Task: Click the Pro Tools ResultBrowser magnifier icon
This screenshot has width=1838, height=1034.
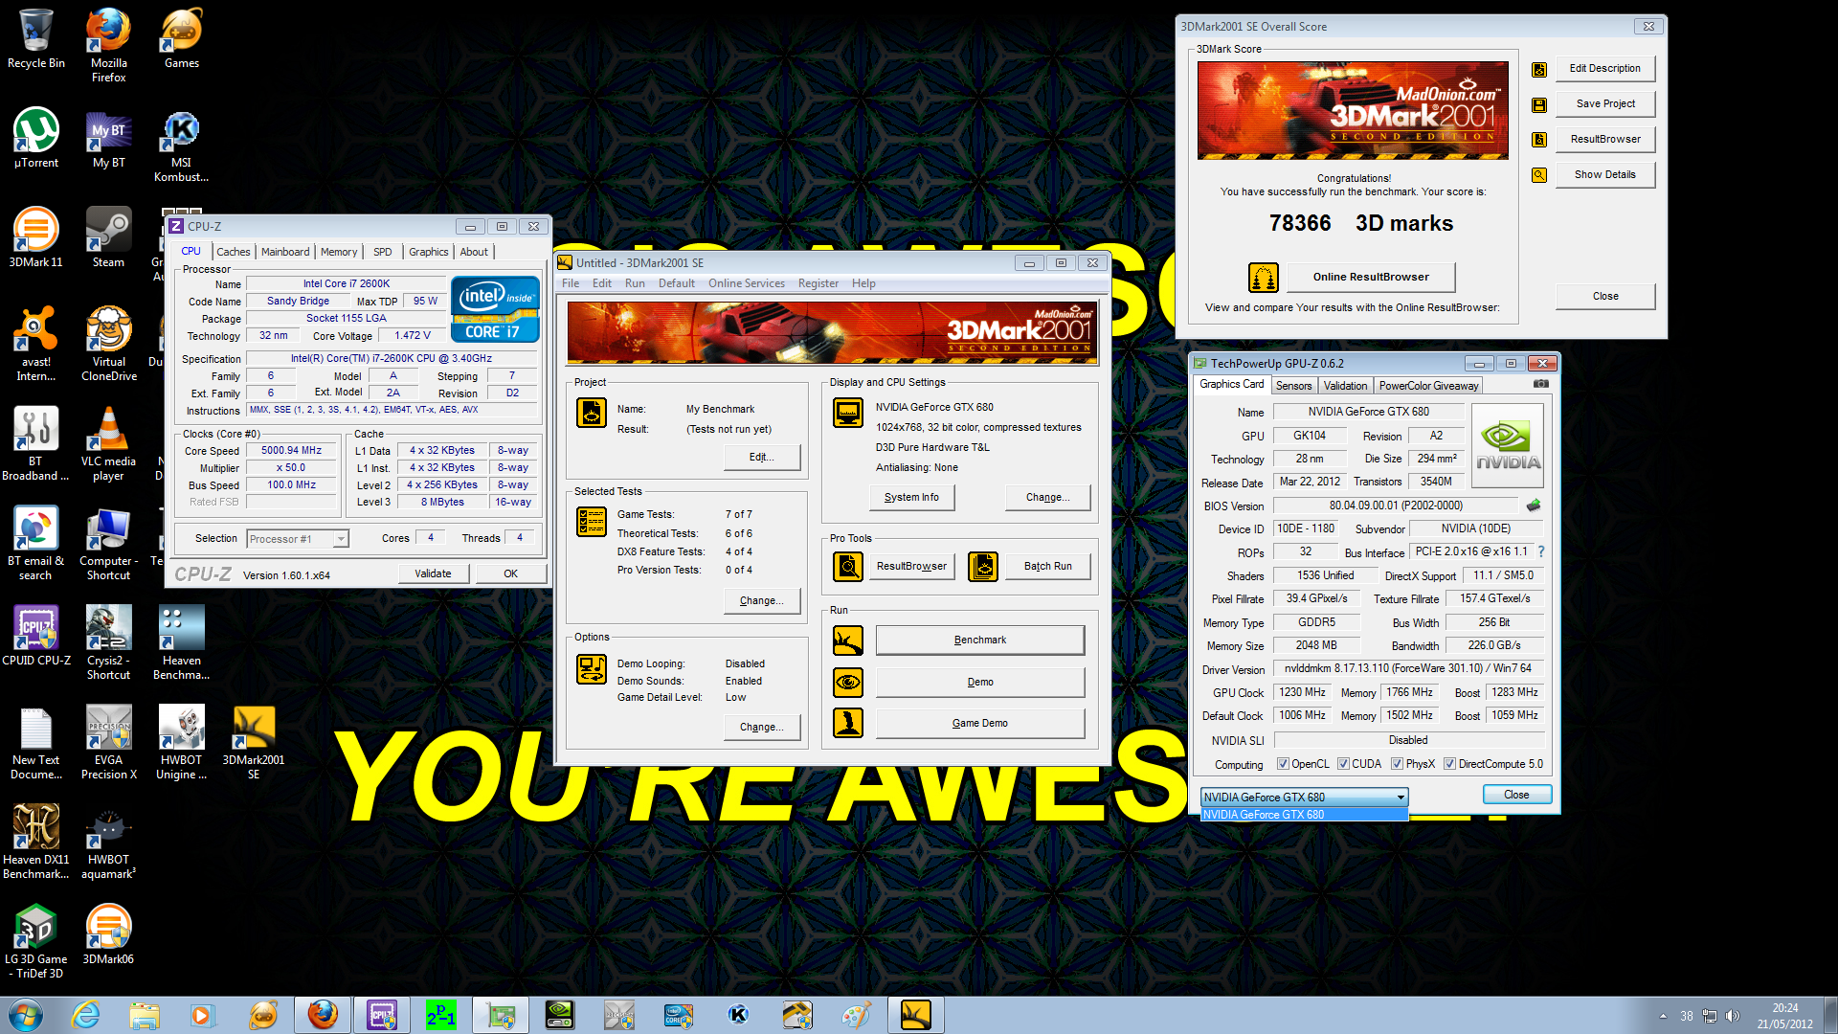Action: 848,567
